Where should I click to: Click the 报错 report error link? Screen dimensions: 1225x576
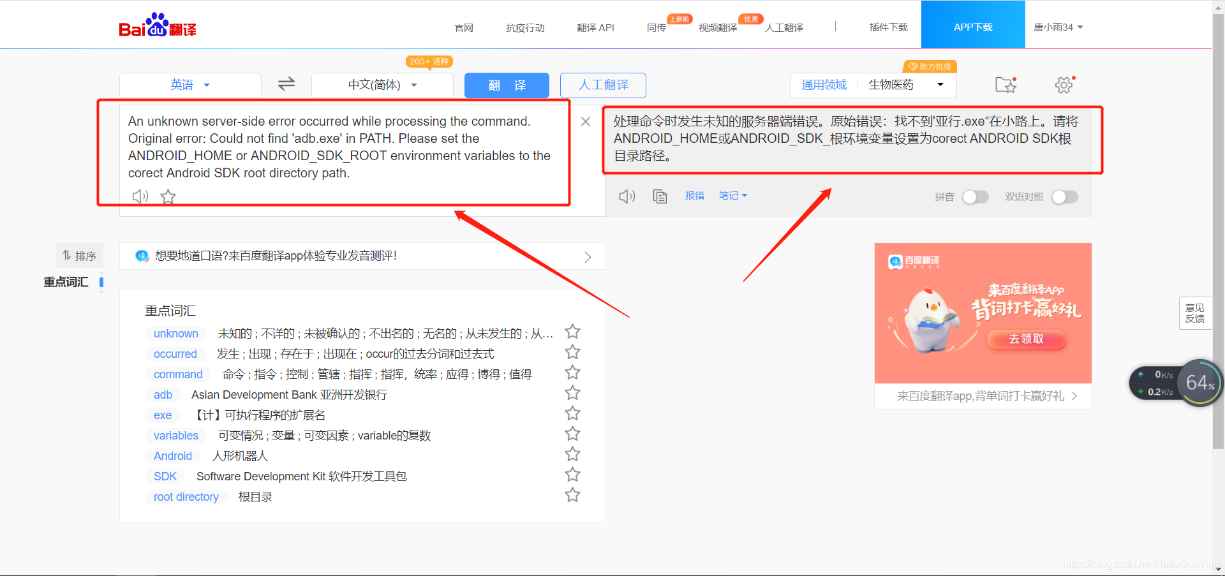[x=695, y=196]
